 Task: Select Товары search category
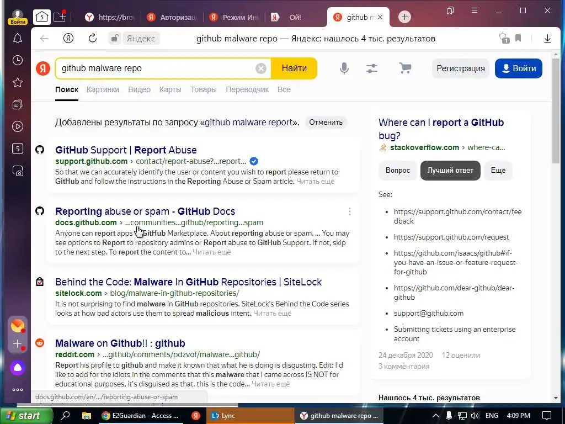coord(204,89)
